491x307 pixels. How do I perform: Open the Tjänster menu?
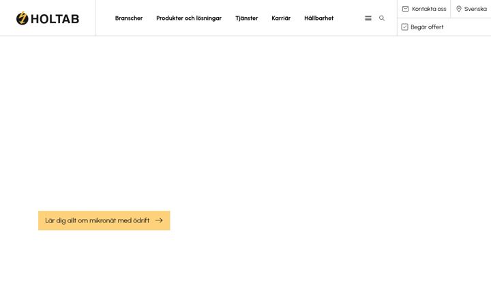point(247,18)
